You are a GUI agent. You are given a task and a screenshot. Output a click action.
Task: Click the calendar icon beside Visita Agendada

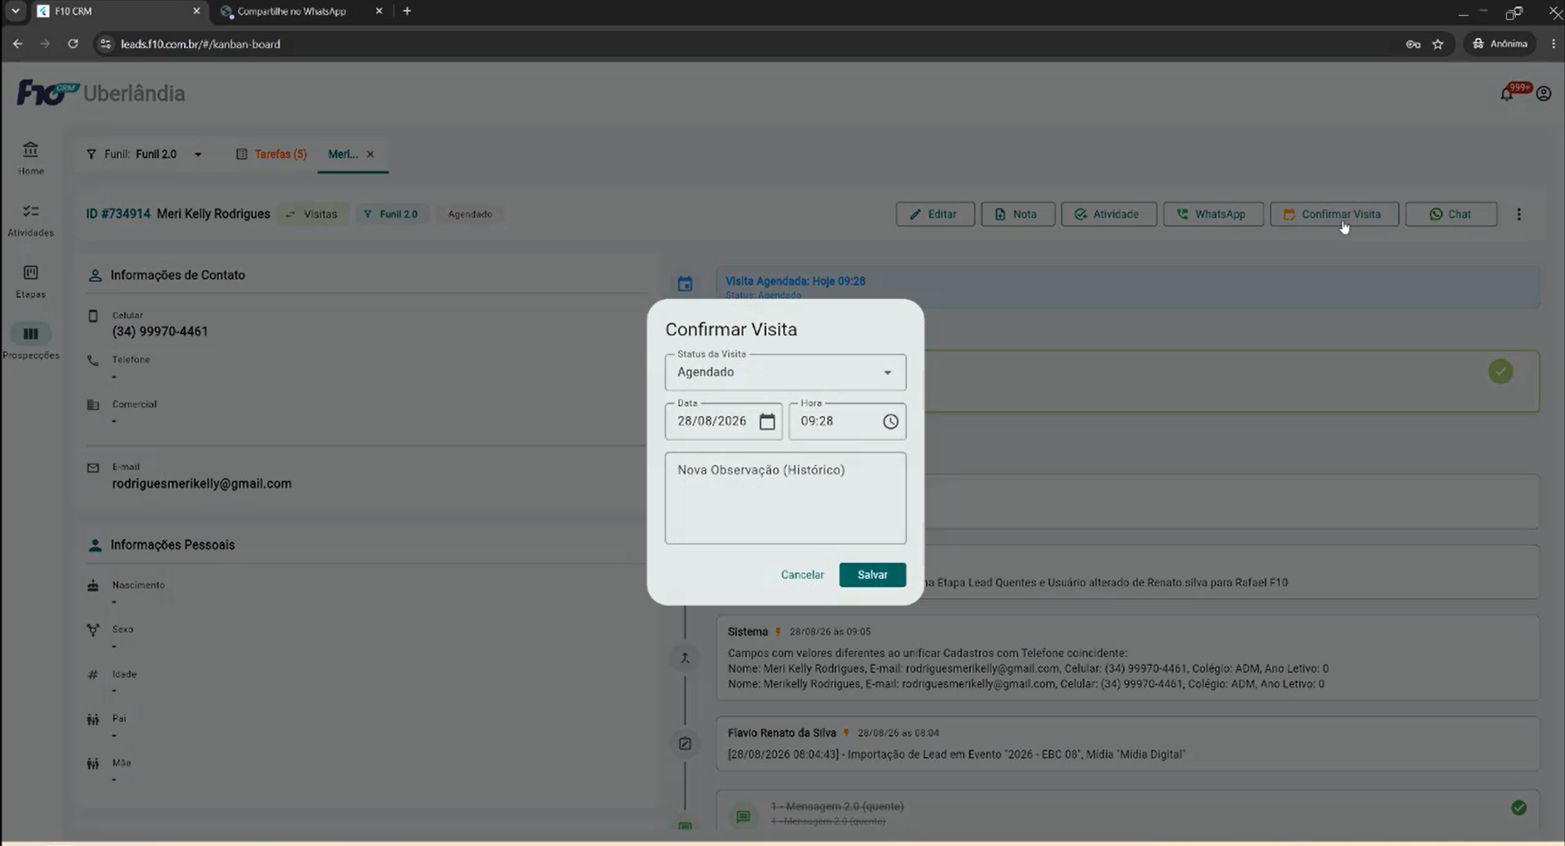(x=685, y=284)
